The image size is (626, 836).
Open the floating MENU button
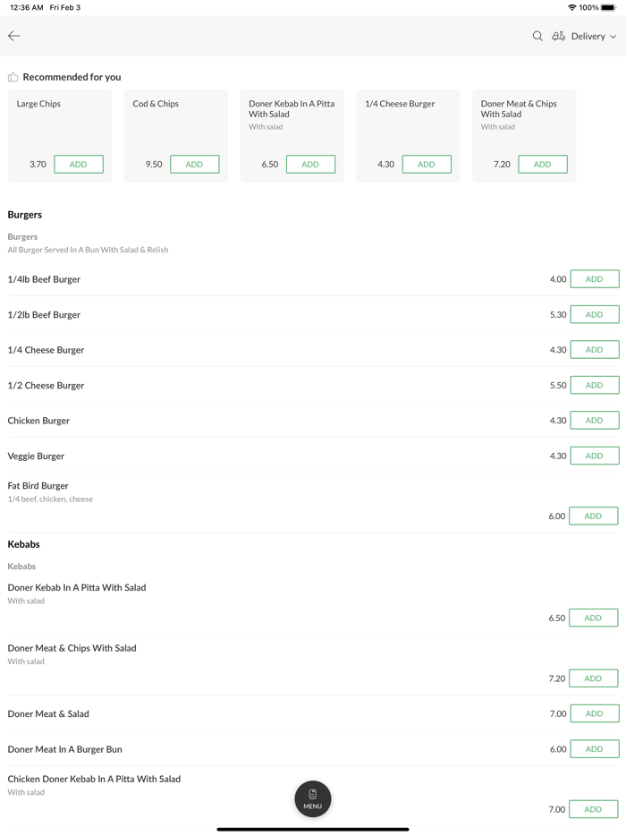click(x=313, y=798)
